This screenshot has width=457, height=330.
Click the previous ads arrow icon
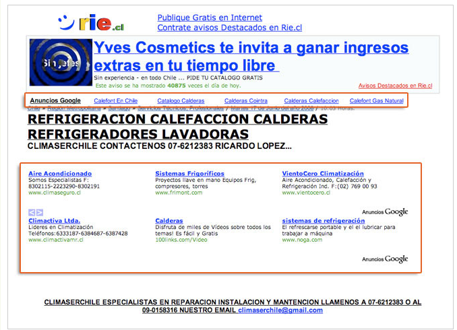(x=32, y=212)
